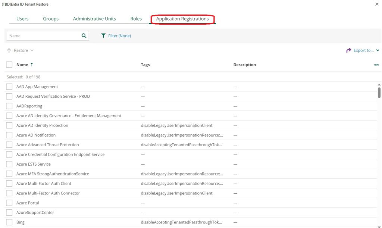Check Azure Advanced Threat Protection checkbox
This screenshot has height=228, width=382.
click(9, 145)
